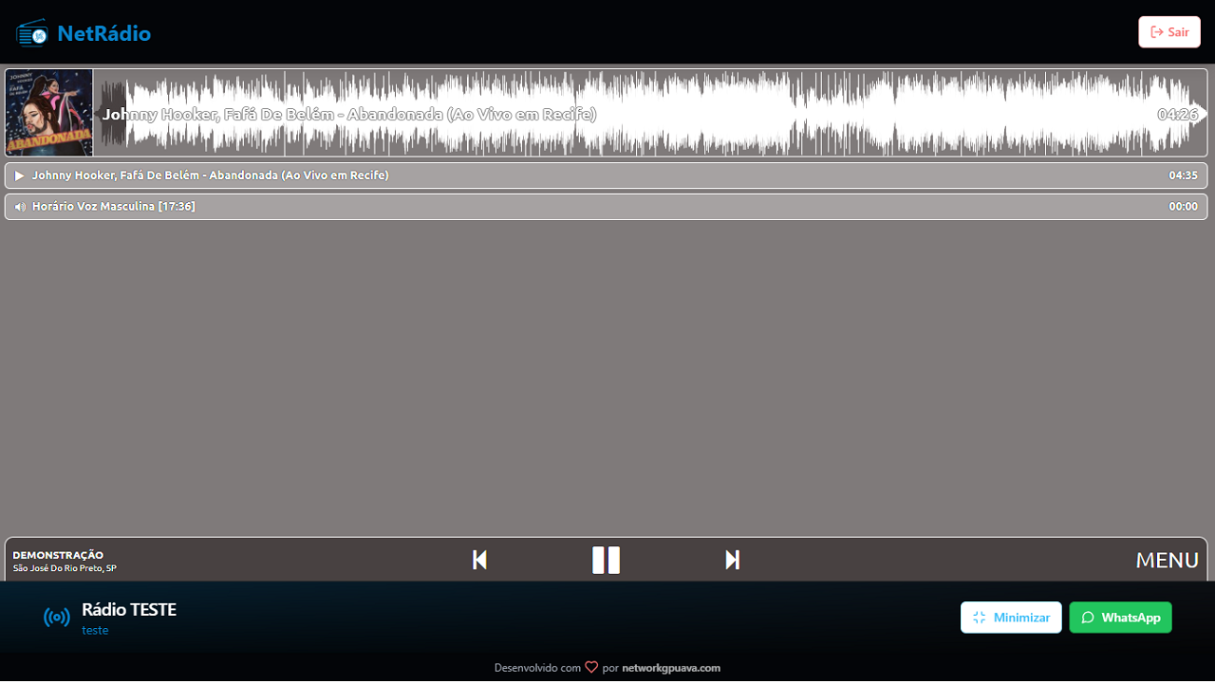Click the heart icon in the footer

[591, 667]
